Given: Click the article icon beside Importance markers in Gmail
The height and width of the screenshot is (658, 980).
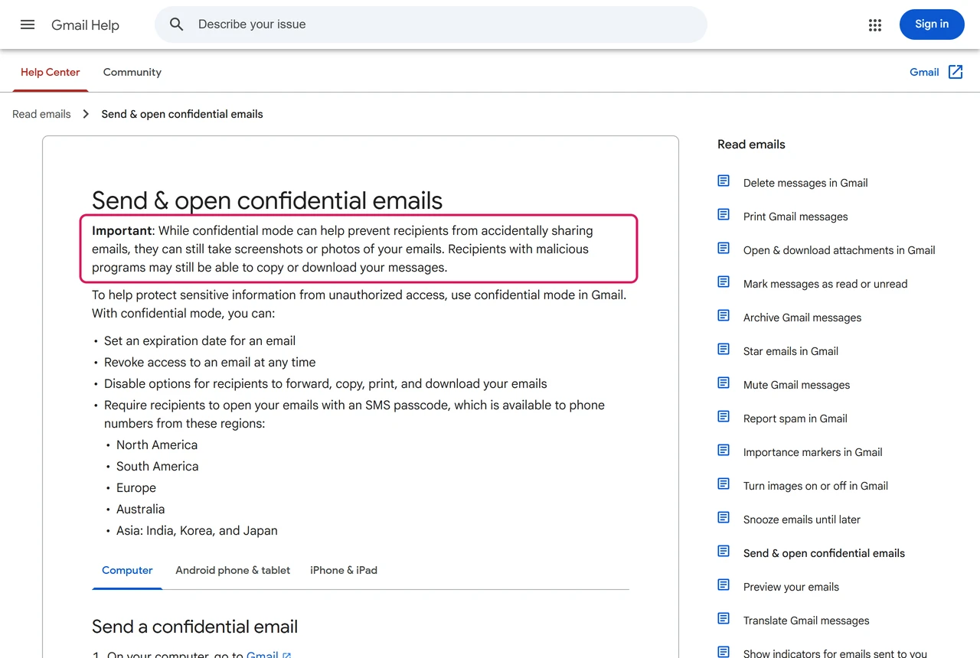Looking at the screenshot, I should point(724,450).
